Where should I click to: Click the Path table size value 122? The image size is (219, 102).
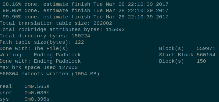[x=79, y=42]
